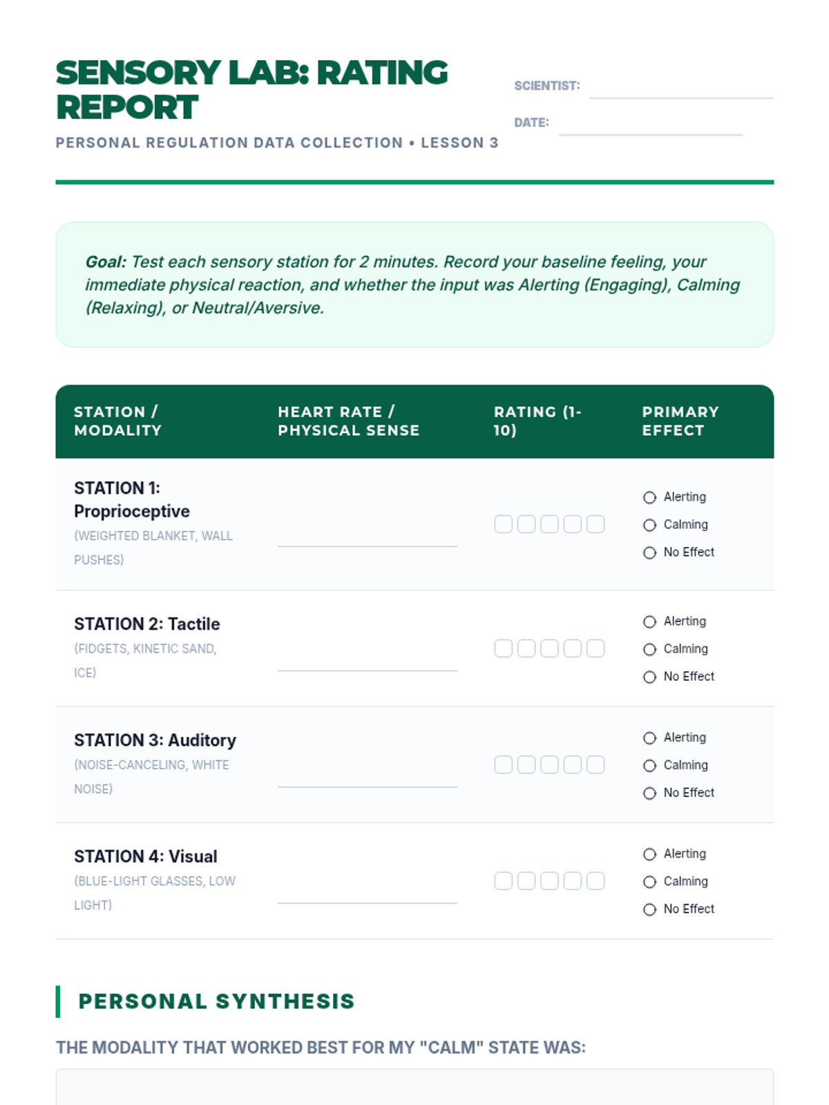Select Alerting radio for Station 3 Auditory

(x=649, y=738)
